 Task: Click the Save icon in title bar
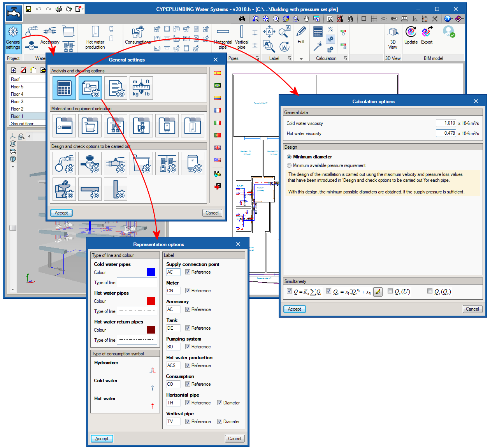pyautogui.click(x=28, y=9)
